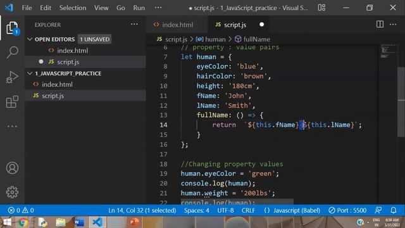Click the feedback icon in status bar
This screenshot has width=405, height=228.
(378, 210)
